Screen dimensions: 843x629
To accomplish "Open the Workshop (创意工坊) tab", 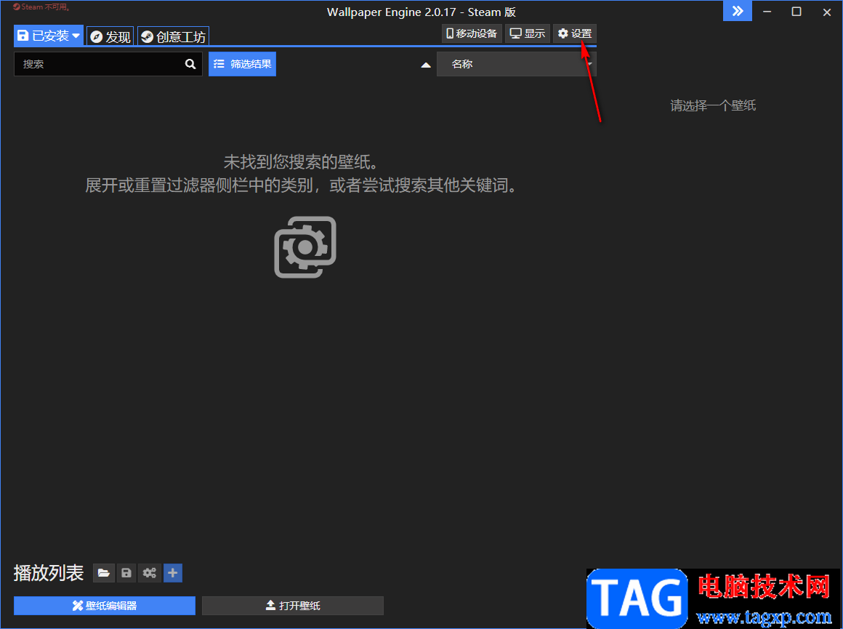I will pyautogui.click(x=173, y=36).
